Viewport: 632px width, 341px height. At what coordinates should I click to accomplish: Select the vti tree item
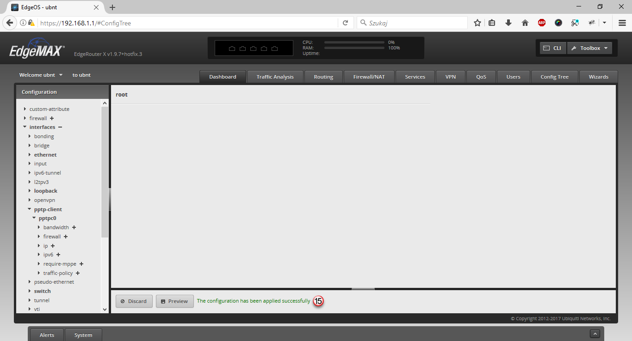37,309
